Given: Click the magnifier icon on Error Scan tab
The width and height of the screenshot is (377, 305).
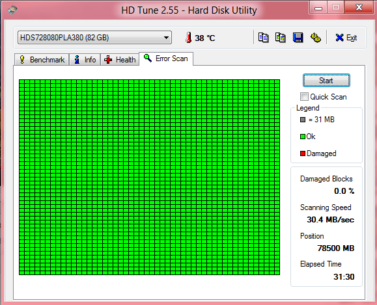Looking at the screenshot, I should 148,58.
